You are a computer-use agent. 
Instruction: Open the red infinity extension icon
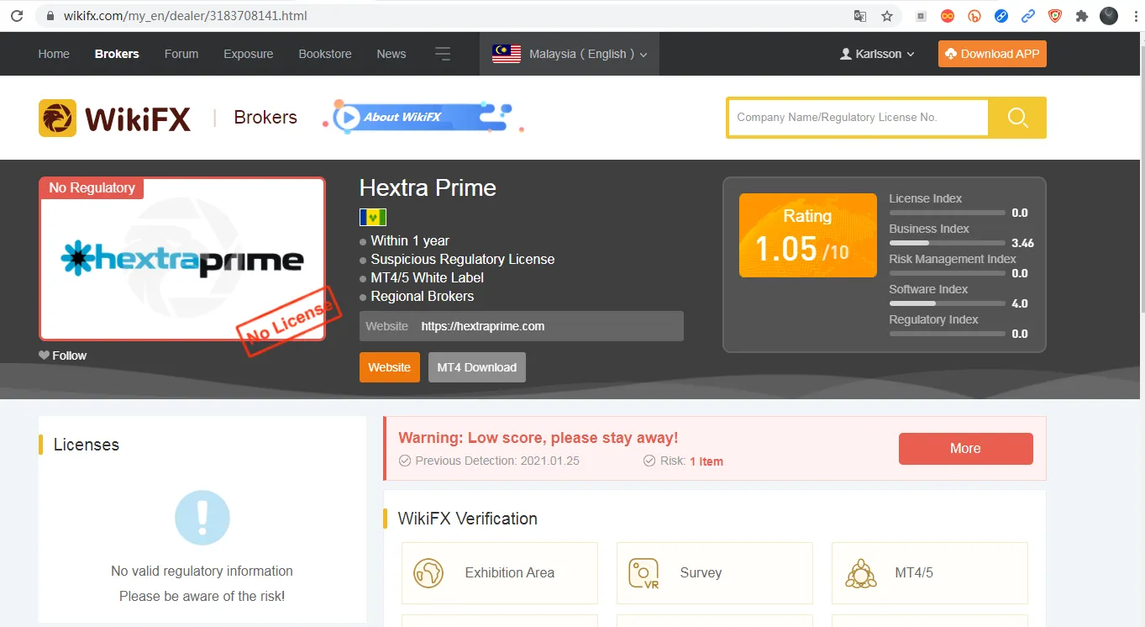click(x=948, y=16)
